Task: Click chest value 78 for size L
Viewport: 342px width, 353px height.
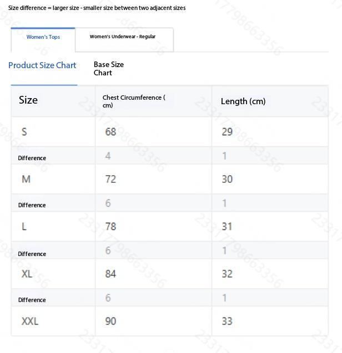Action: coord(110,226)
